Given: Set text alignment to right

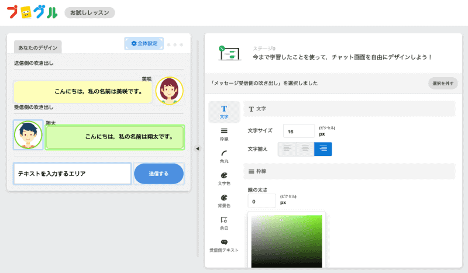Looking at the screenshot, I should [x=323, y=149].
